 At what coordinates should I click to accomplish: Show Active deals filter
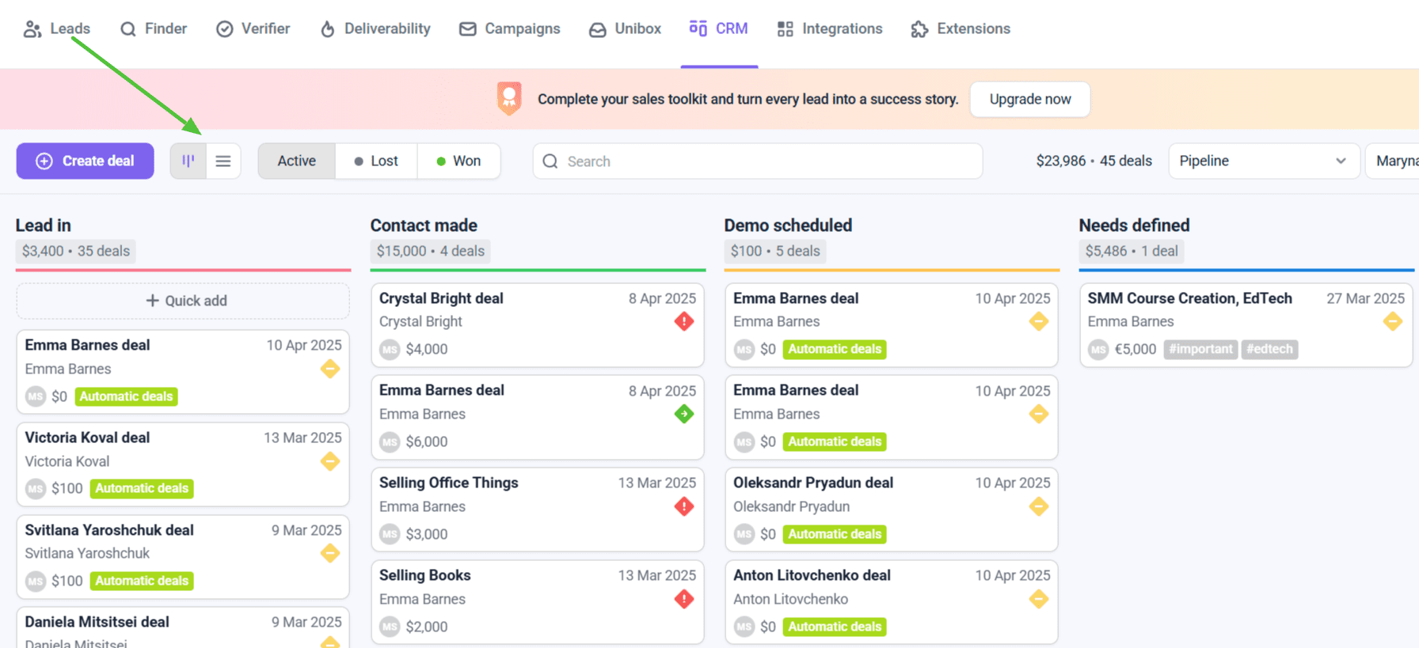[x=296, y=161]
